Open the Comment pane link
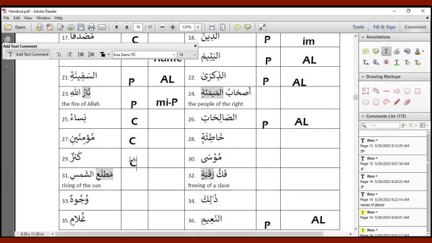The image size is (432, 243). click(x=415, y=27)
